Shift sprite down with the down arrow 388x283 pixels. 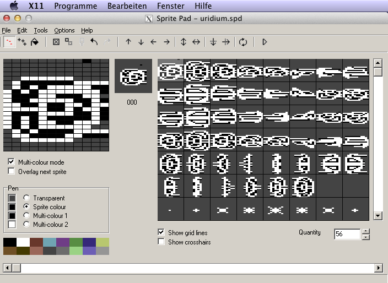point(141,42)
